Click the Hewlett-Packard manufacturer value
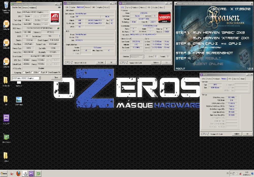 pyautogui.click(x=94, y=14)
